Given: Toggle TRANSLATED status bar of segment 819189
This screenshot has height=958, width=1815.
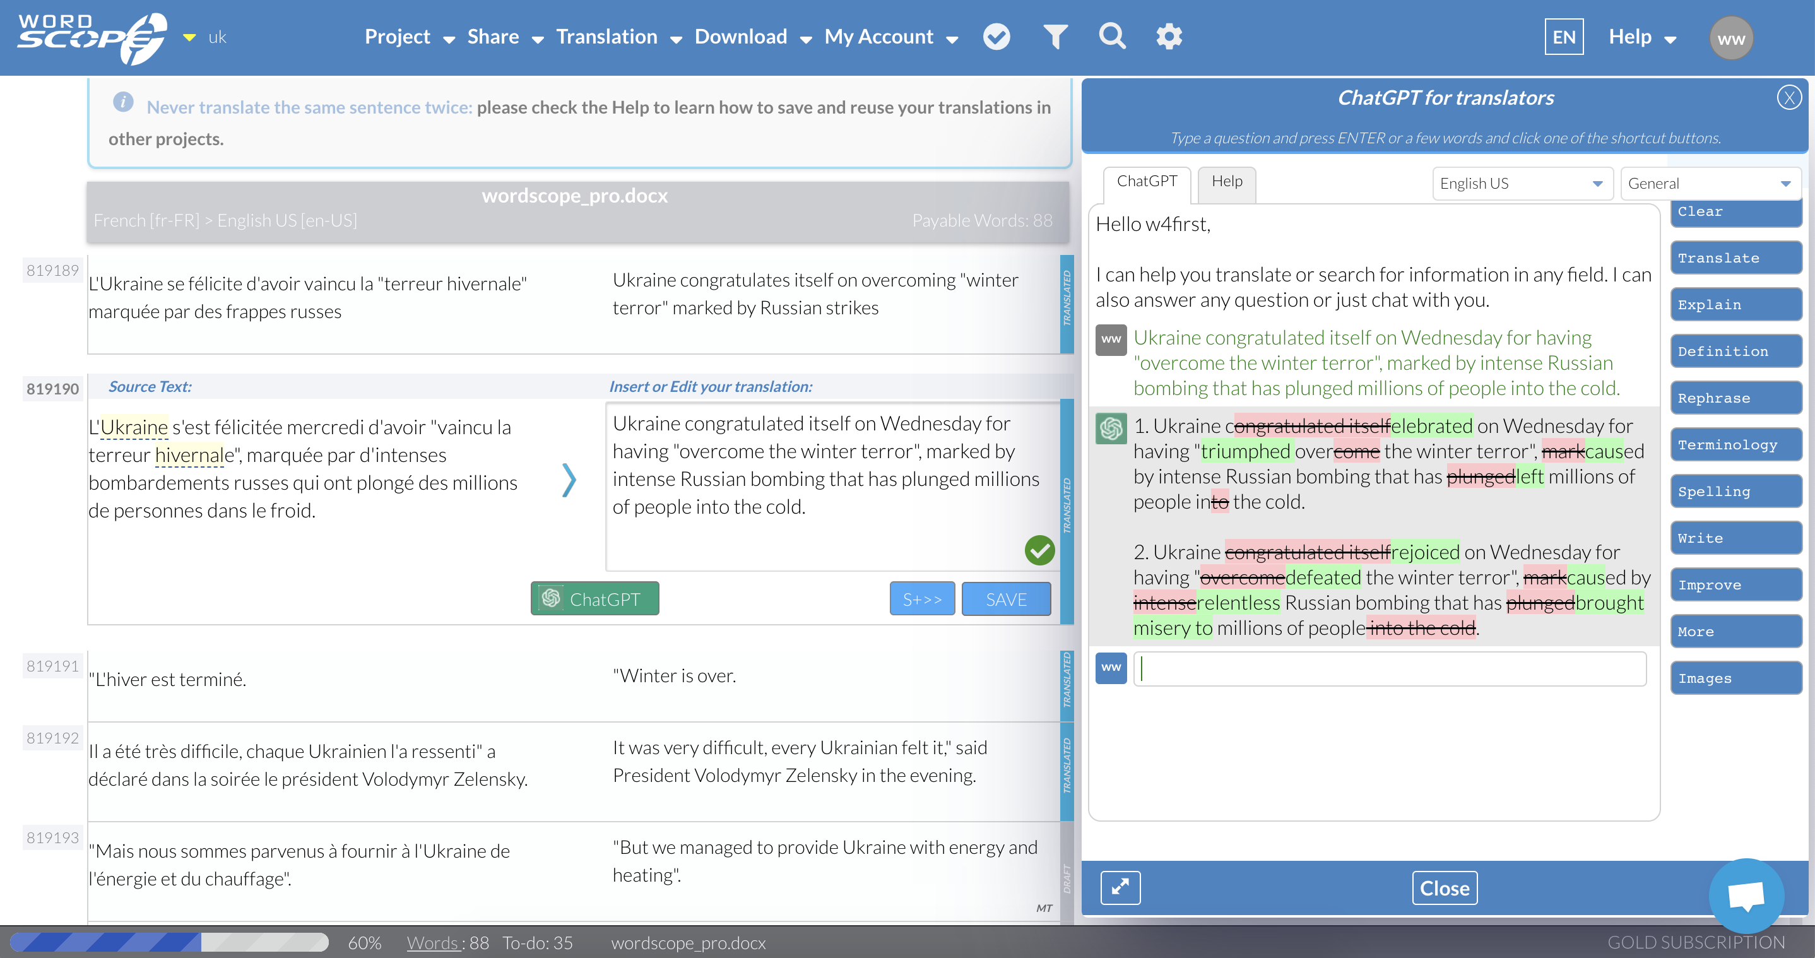Looking at the screenshot, I should tap(1067, 304).
